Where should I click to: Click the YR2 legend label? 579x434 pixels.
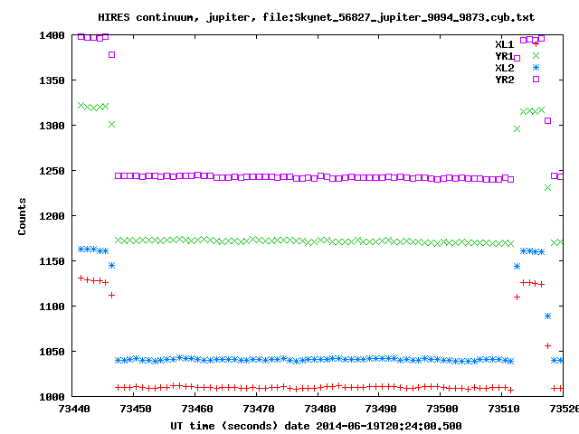click(x=505, y=80)
